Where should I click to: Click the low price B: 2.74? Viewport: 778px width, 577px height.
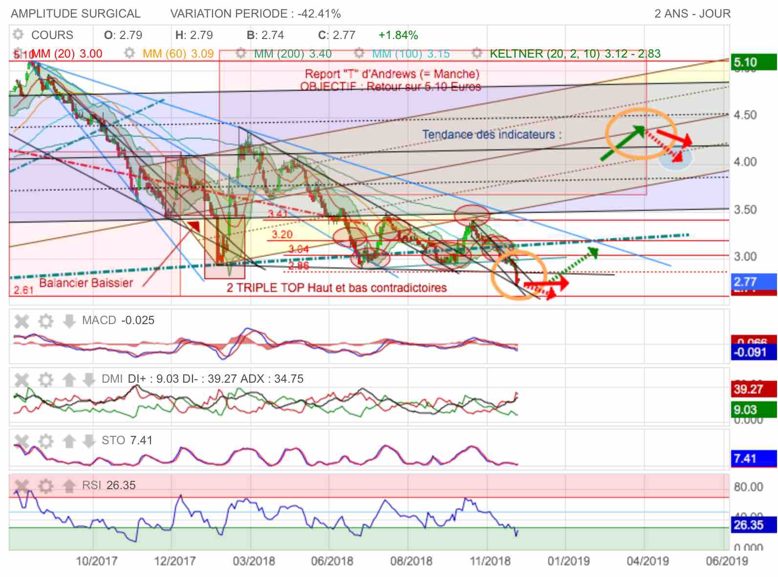pyautogui.click(x=265, y=35)
